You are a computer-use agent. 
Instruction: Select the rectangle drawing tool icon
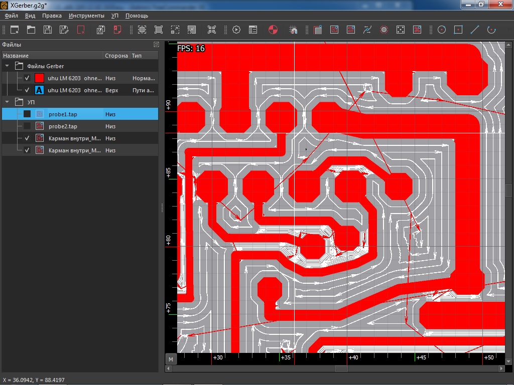[x=458, y=30]
